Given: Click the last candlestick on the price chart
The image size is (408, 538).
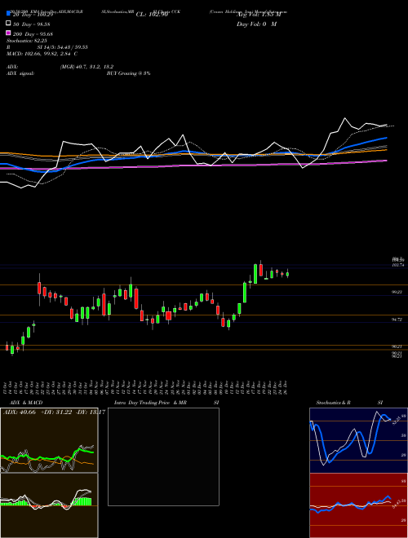Looking at the screenshot, I should coord(287,274).
